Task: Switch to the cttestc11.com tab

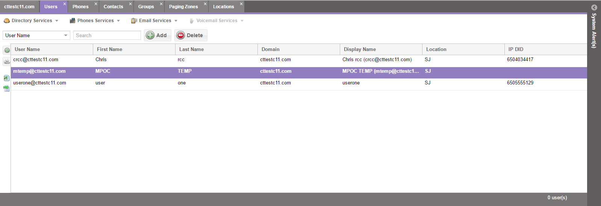Action: pos(19,7)
